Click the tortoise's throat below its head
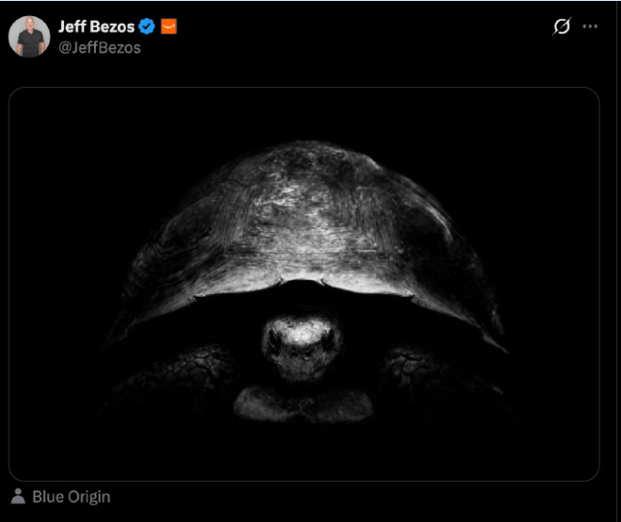Viewport: 621px width, 522px height. [303, 403]
